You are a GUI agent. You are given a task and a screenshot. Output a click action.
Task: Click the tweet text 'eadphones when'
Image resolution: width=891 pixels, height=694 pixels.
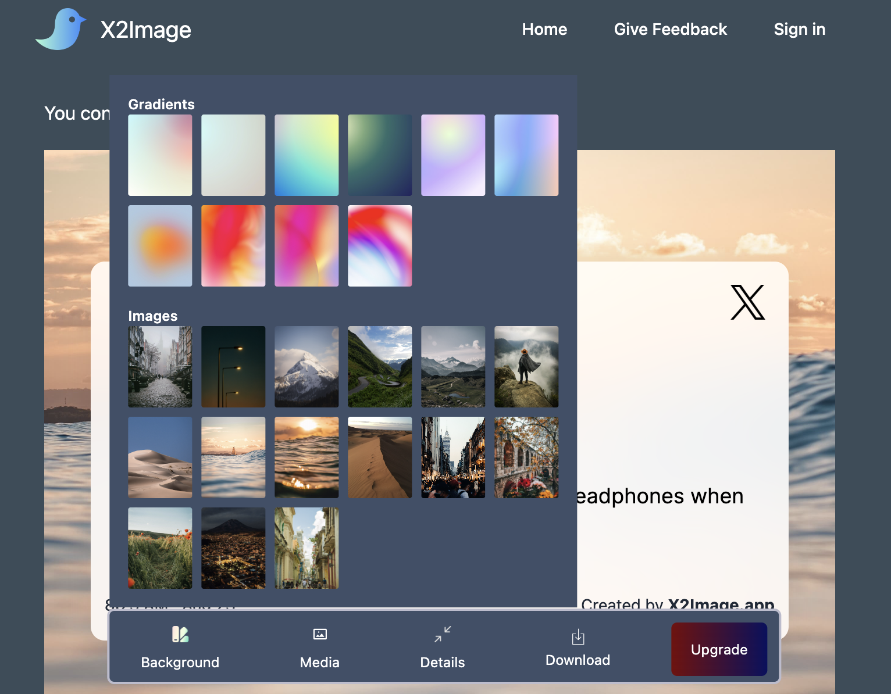tap(660, 496)
